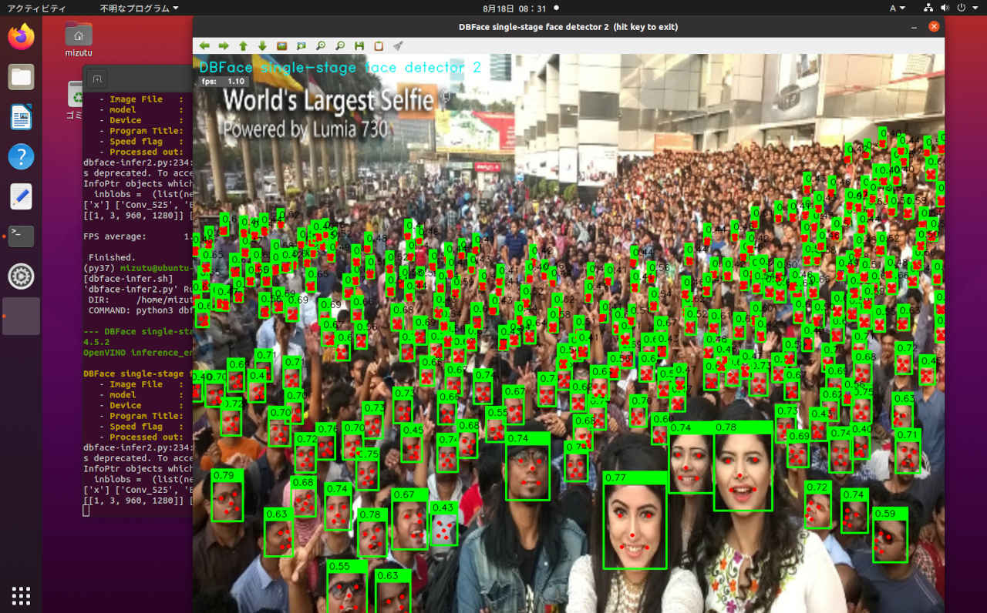Click the pan left arrow in image toolbar
Viewport: 987px width, 613px height.
[204, 46]
